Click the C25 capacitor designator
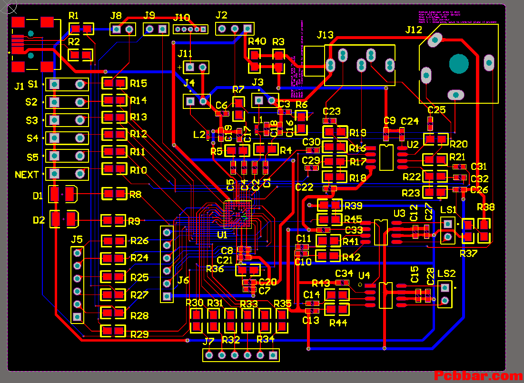The height and width of the screenshot is (383, 524). pyautogui.click(x=436, y=110)
